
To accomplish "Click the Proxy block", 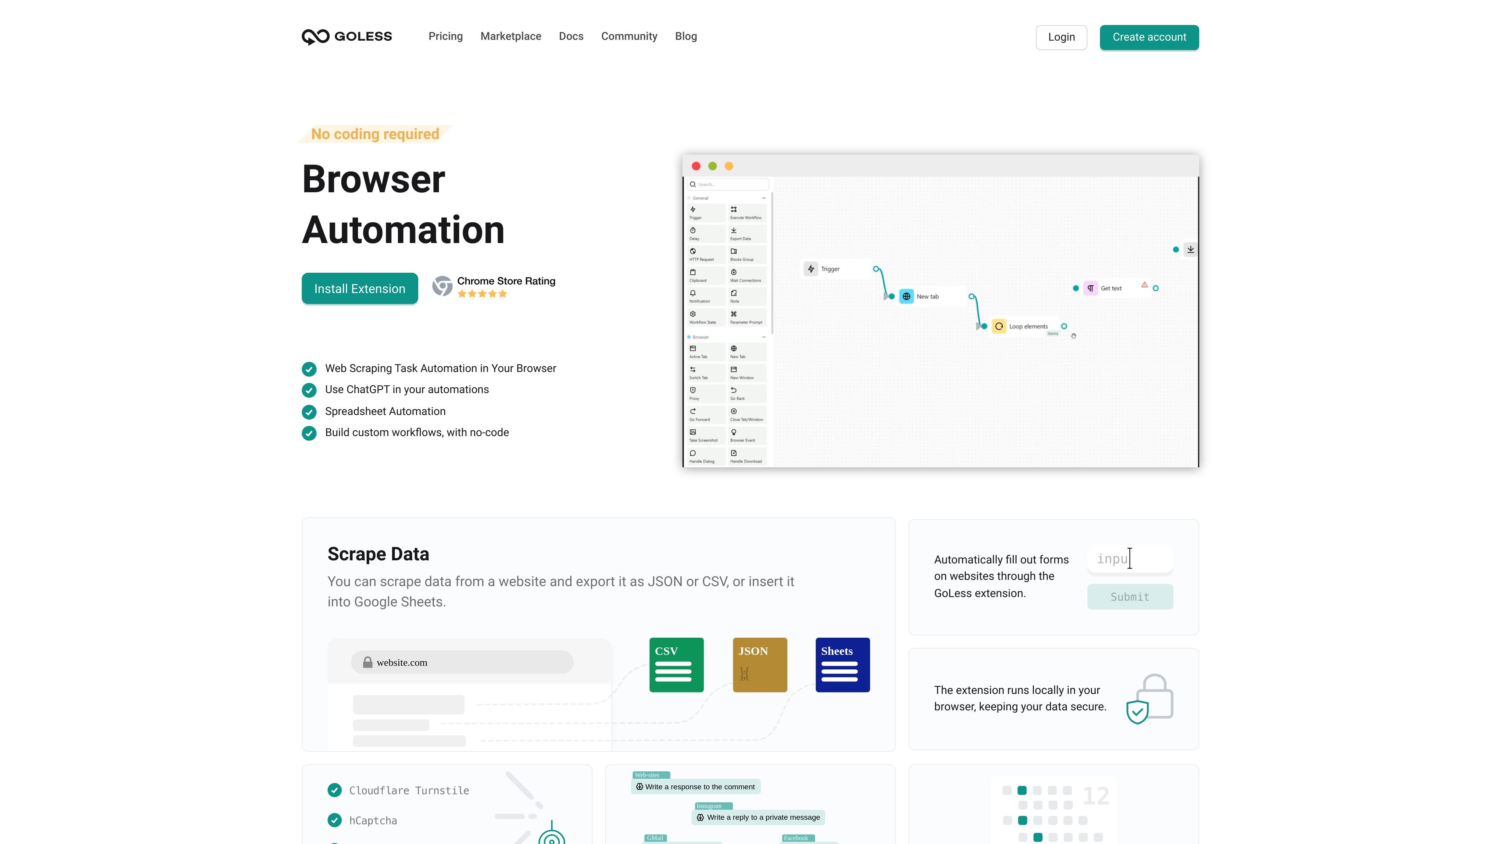I will pyautogui.click(x=706, y=394).
